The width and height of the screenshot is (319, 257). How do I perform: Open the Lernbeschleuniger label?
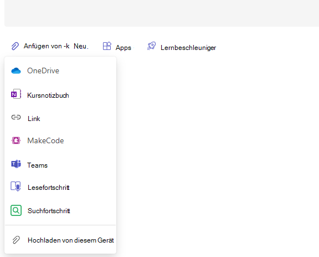click(188, 48)
